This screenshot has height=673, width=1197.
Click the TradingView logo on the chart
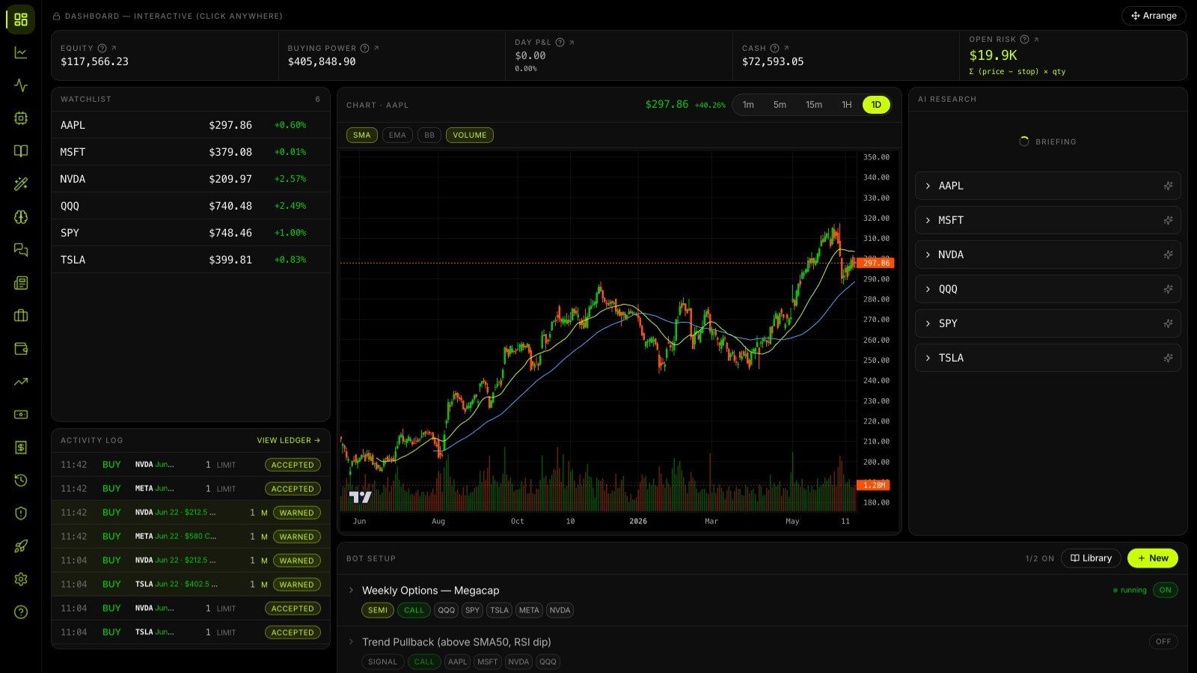point(361,496)
